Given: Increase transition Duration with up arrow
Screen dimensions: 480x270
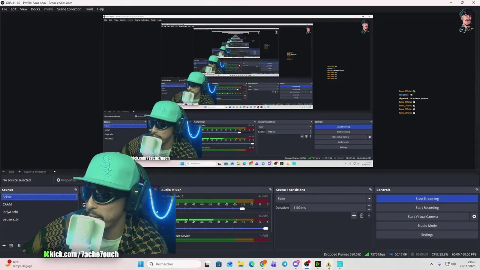Looking at the screenshot, I should pos(369,206).
